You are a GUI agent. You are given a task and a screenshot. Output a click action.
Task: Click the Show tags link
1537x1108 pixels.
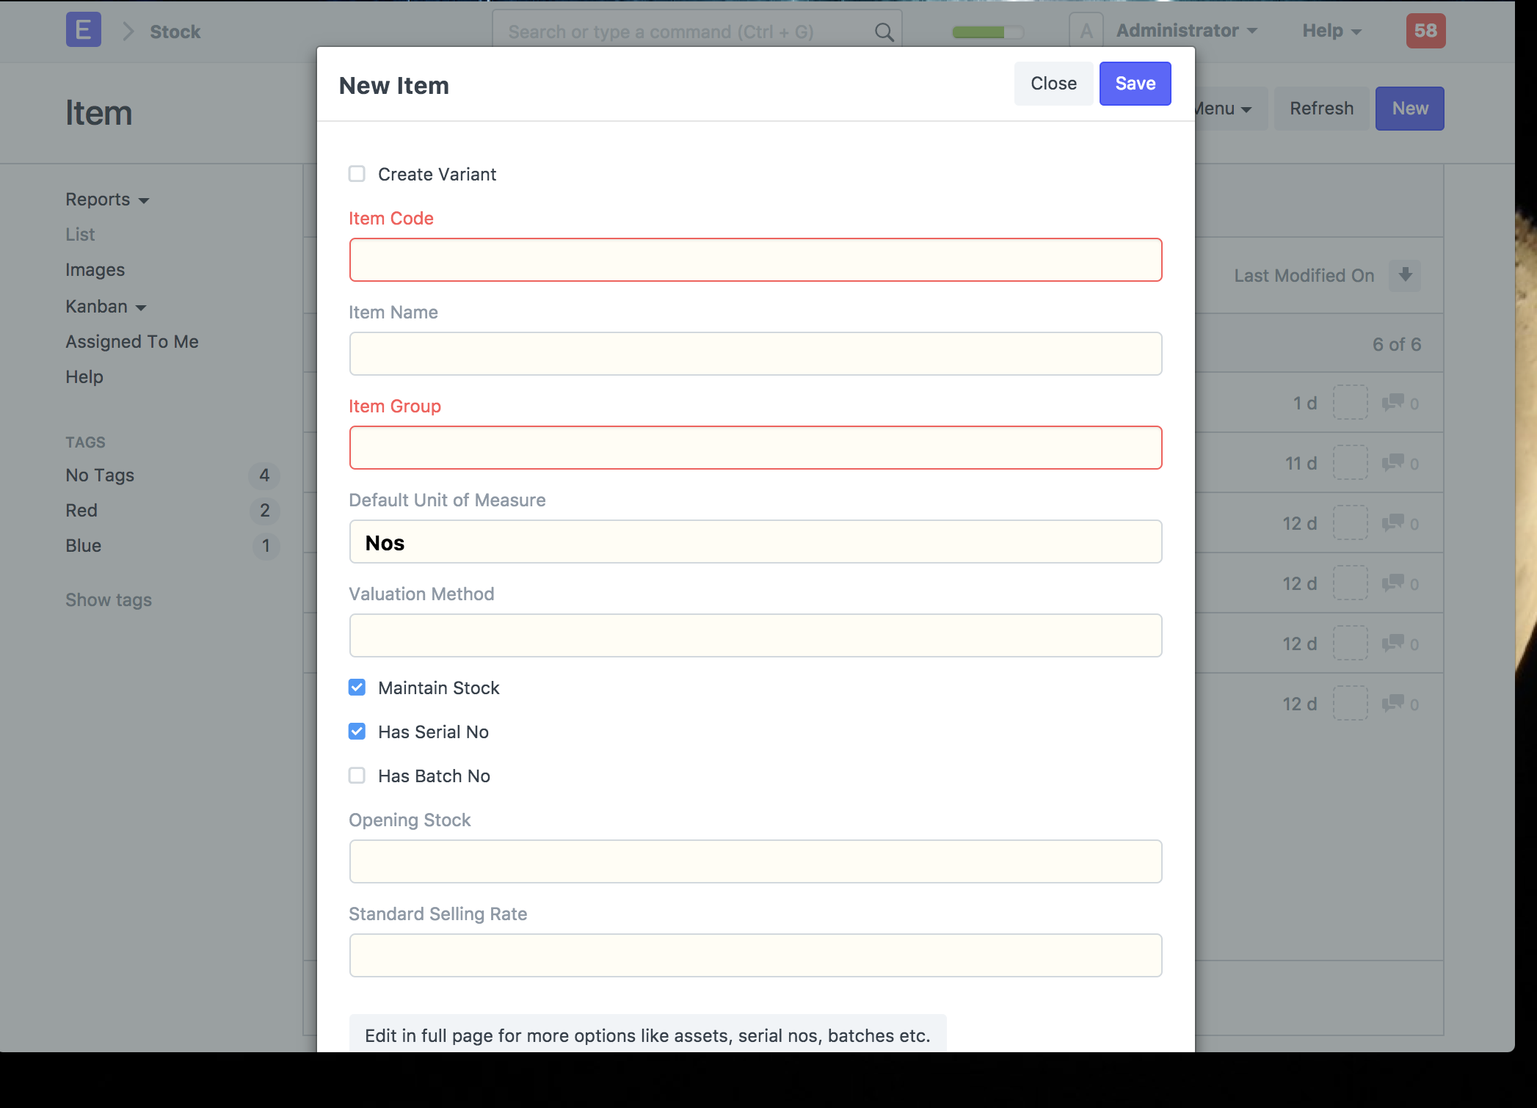tap(108, 599)
